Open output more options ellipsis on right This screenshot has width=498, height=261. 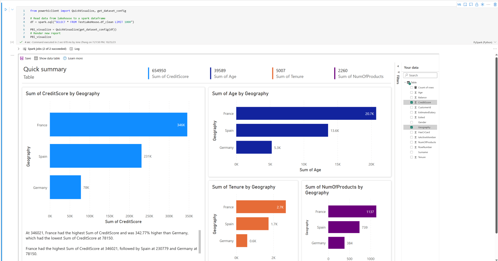coord(495,49)
